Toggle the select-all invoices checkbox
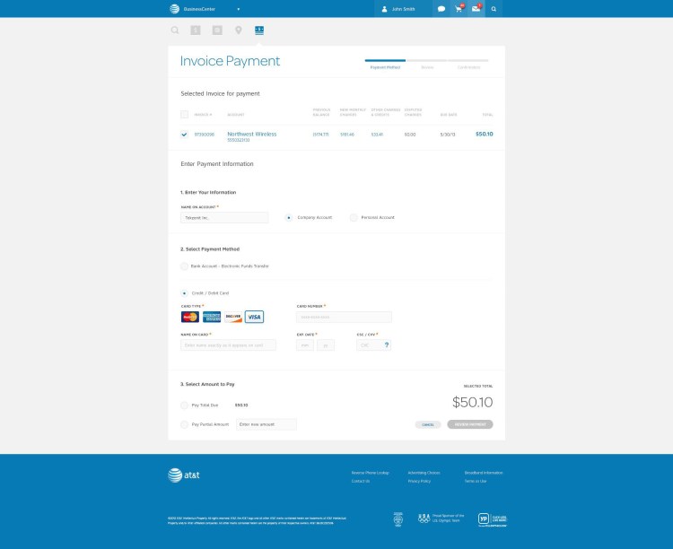Screen dimensions: 673x549 pyautogui.click(x=185, y=115)
